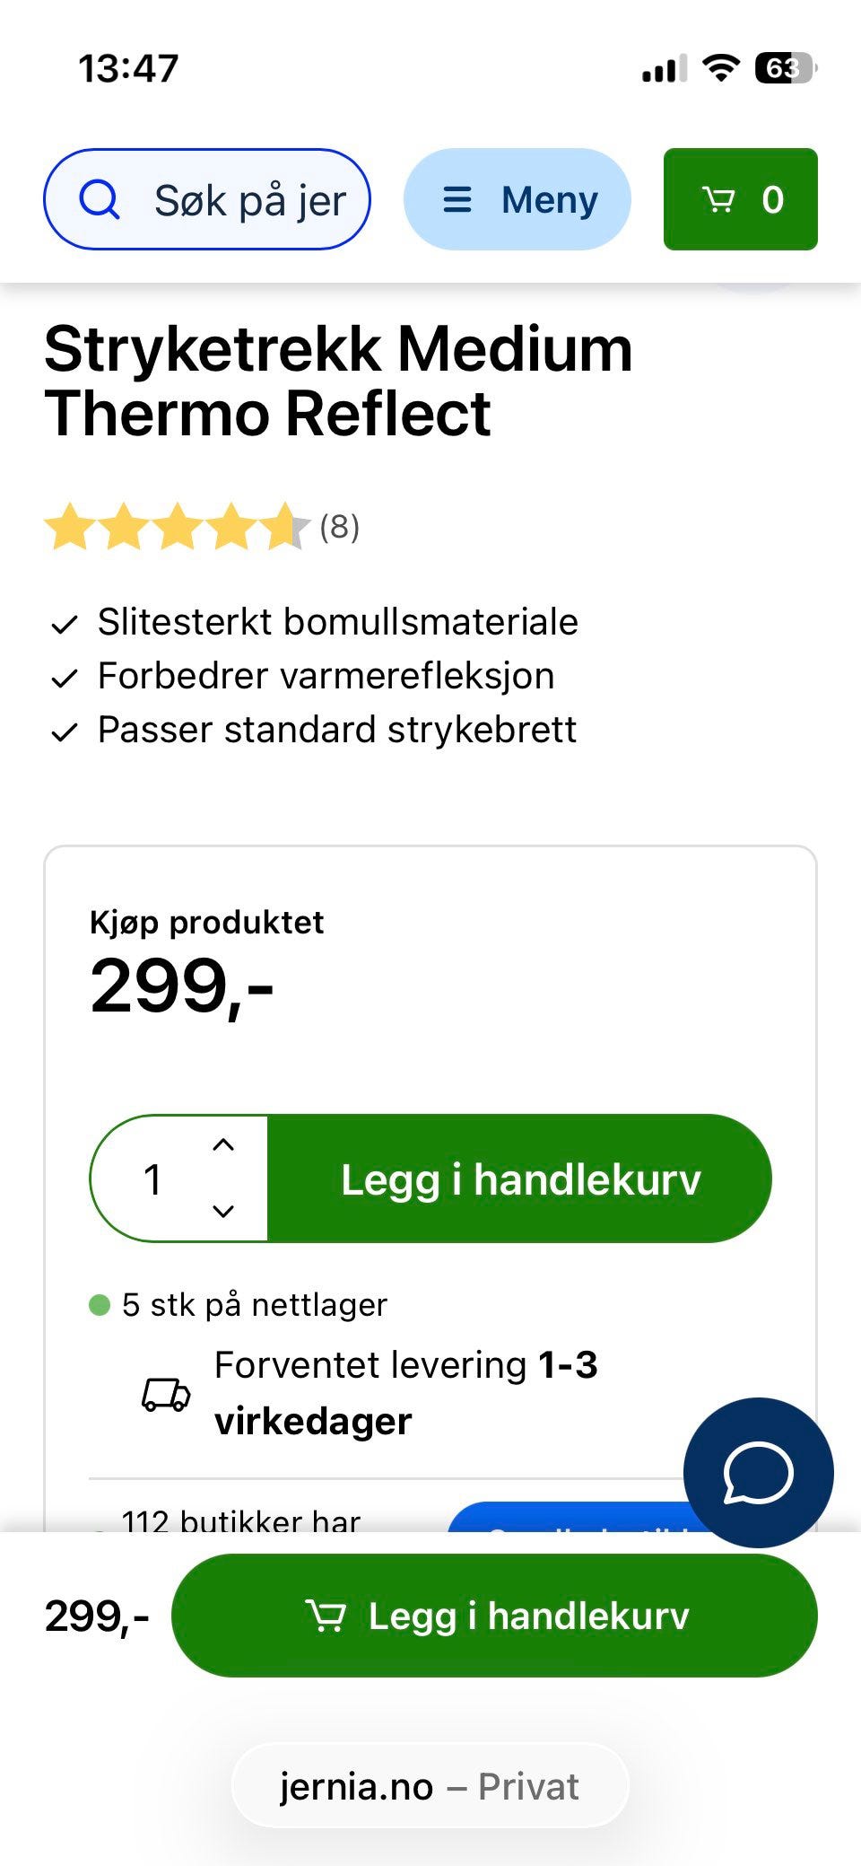Tap the blue button beside store availability
The height and width of the screenshot is (1866, 861).
point(565,1519)
